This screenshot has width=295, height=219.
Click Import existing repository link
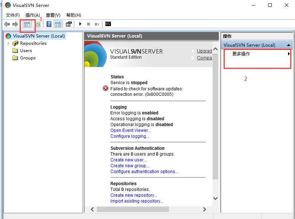click(137, 201)
